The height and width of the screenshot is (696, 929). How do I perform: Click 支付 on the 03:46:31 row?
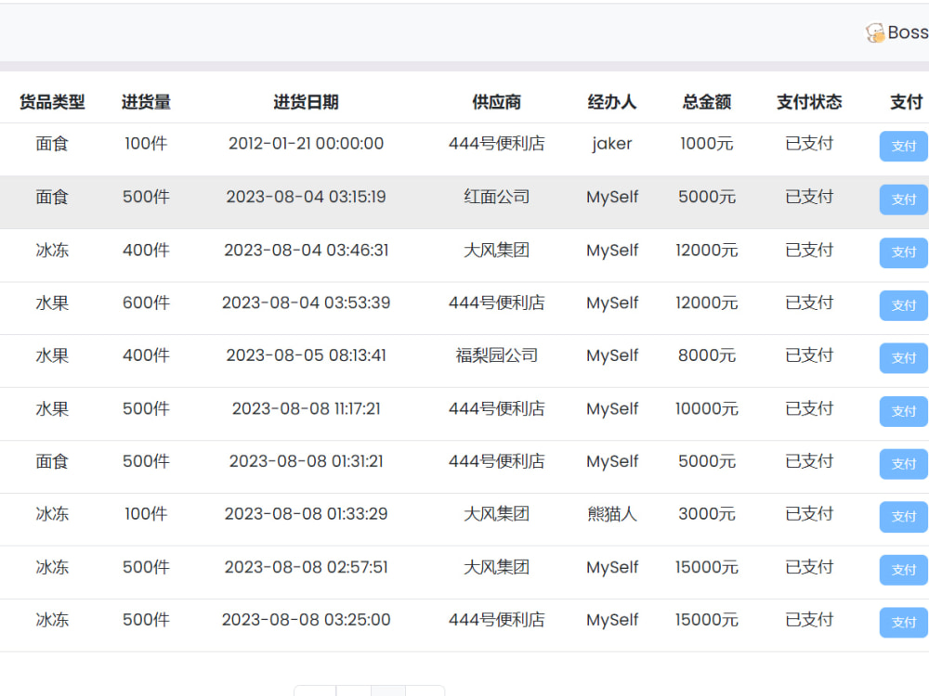[904, 252]
